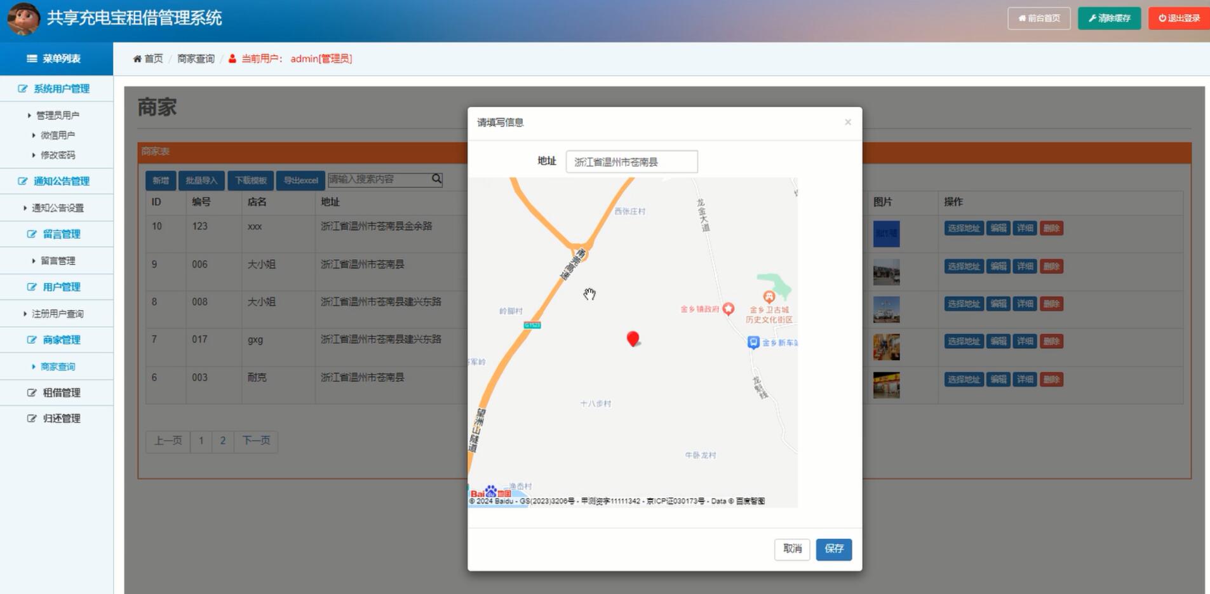
Task: Click the 新增 button above the table
Action: pyautogui.click(x=160, y=180)
